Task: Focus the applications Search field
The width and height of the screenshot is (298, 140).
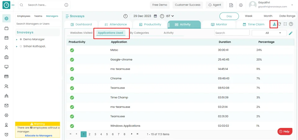Action: (232, 32)
